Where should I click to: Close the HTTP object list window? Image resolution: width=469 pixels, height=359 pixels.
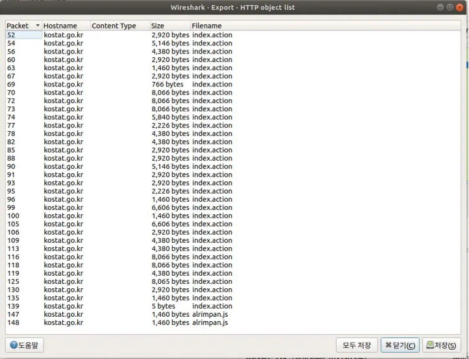[460, 7]
